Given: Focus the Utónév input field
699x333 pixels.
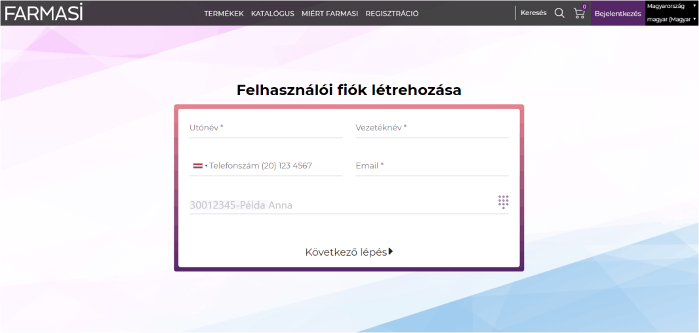Looking at the screenshot, I should click(266, 128).
